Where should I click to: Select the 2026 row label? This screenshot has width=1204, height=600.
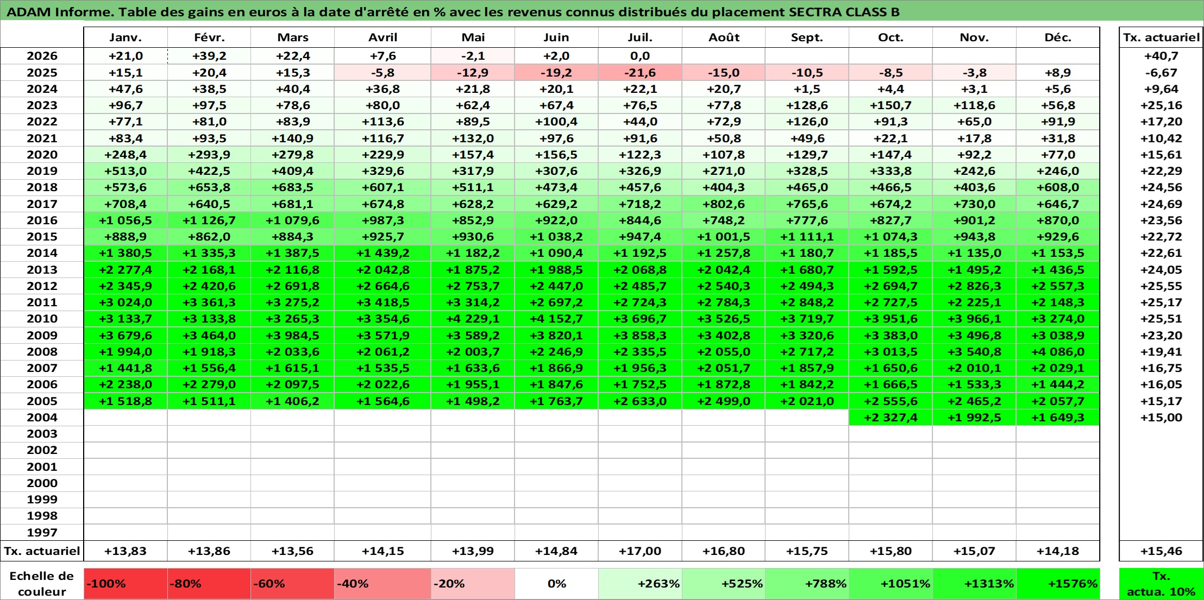42,56
